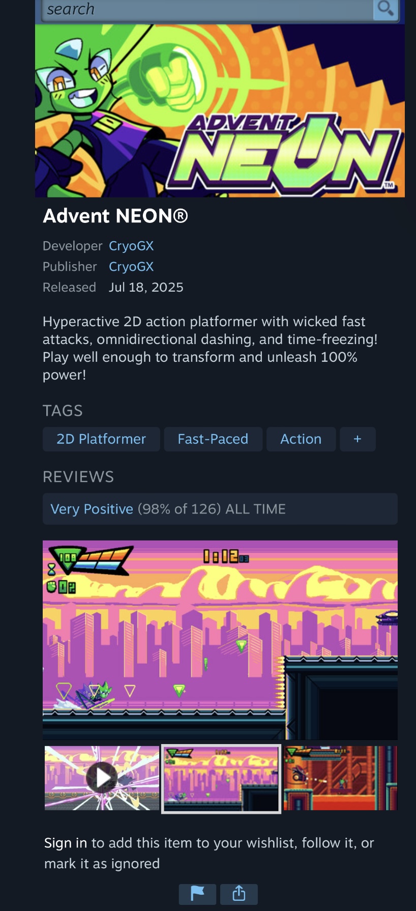This screenshot has height=911, width=416.
Task: Click the Advent NEON® game title
Action: [115, 216]
